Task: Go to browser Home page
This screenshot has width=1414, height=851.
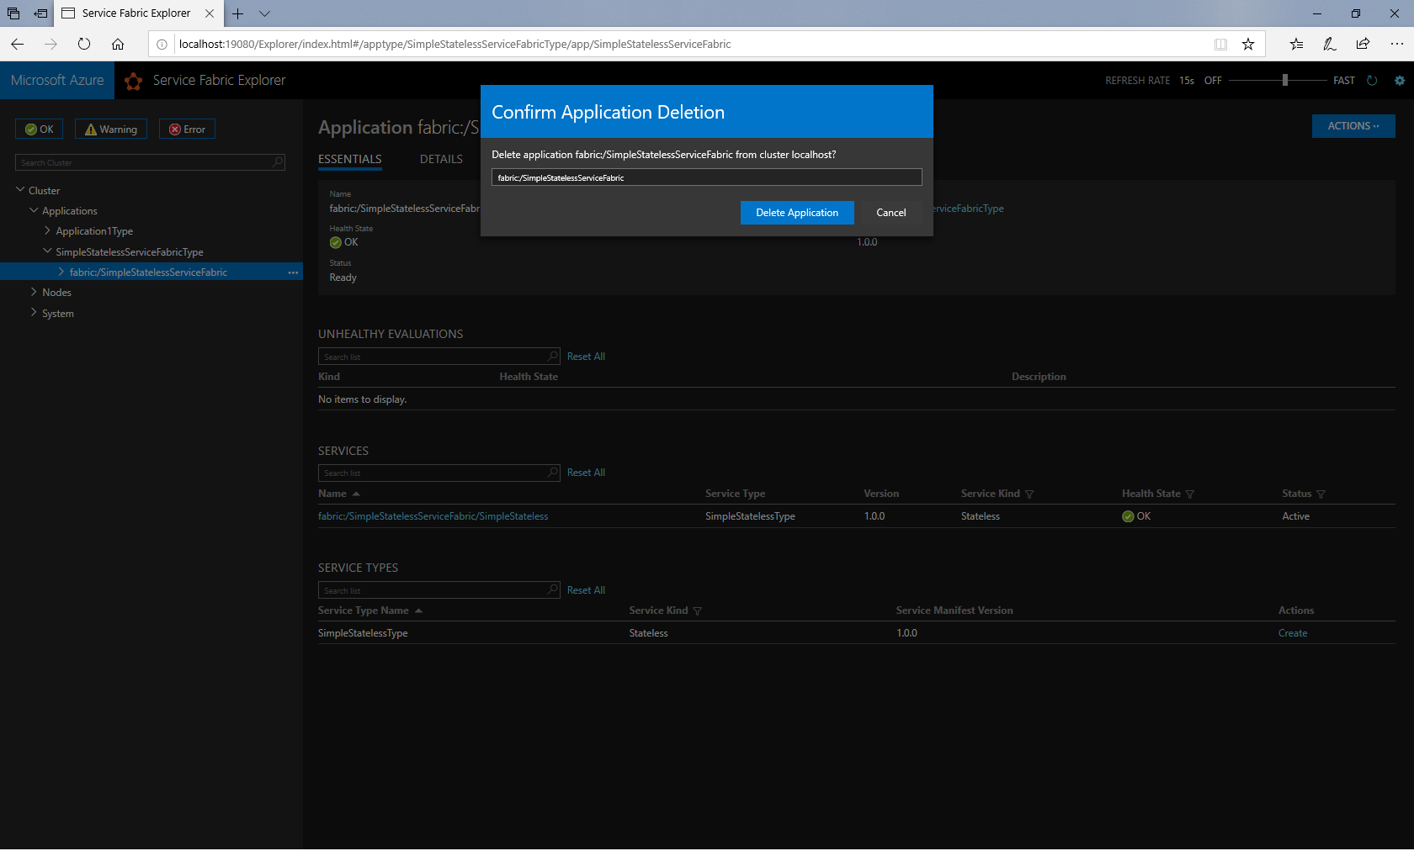Action: click(118, 44)
